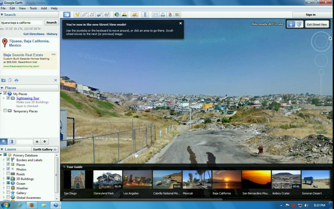Switch to ground-level pegman view icon

pos(291,24)
